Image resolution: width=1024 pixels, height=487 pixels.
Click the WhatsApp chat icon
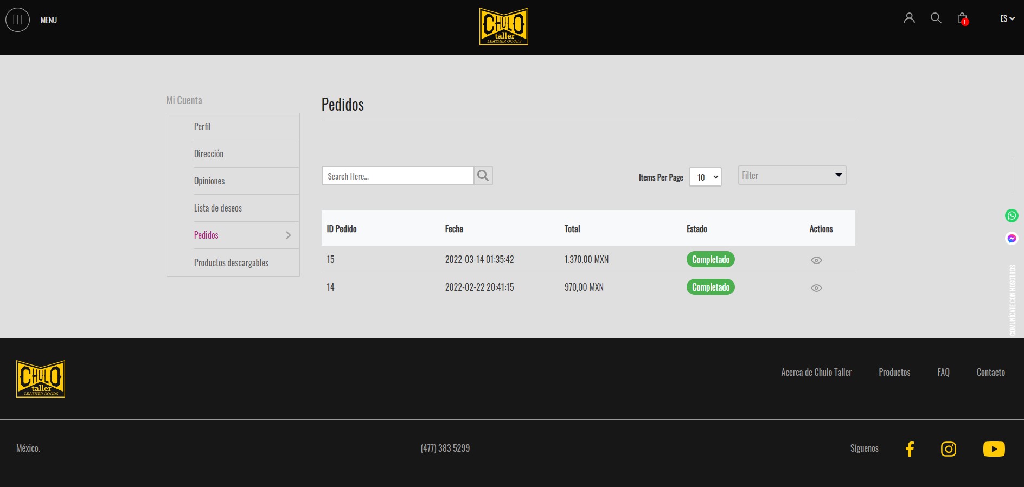[1012, 216]
